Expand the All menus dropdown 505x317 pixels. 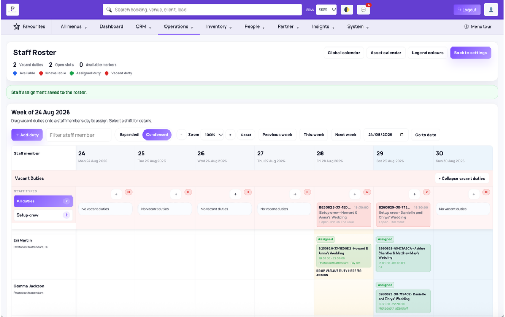(74, 27)
